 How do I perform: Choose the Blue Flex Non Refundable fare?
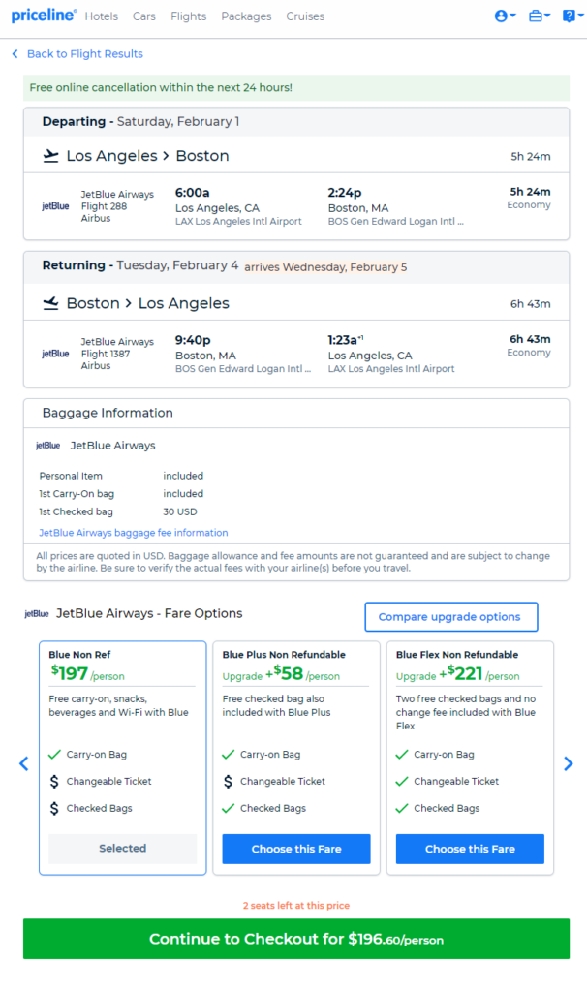pyautogui.click(x=470, y=849)
